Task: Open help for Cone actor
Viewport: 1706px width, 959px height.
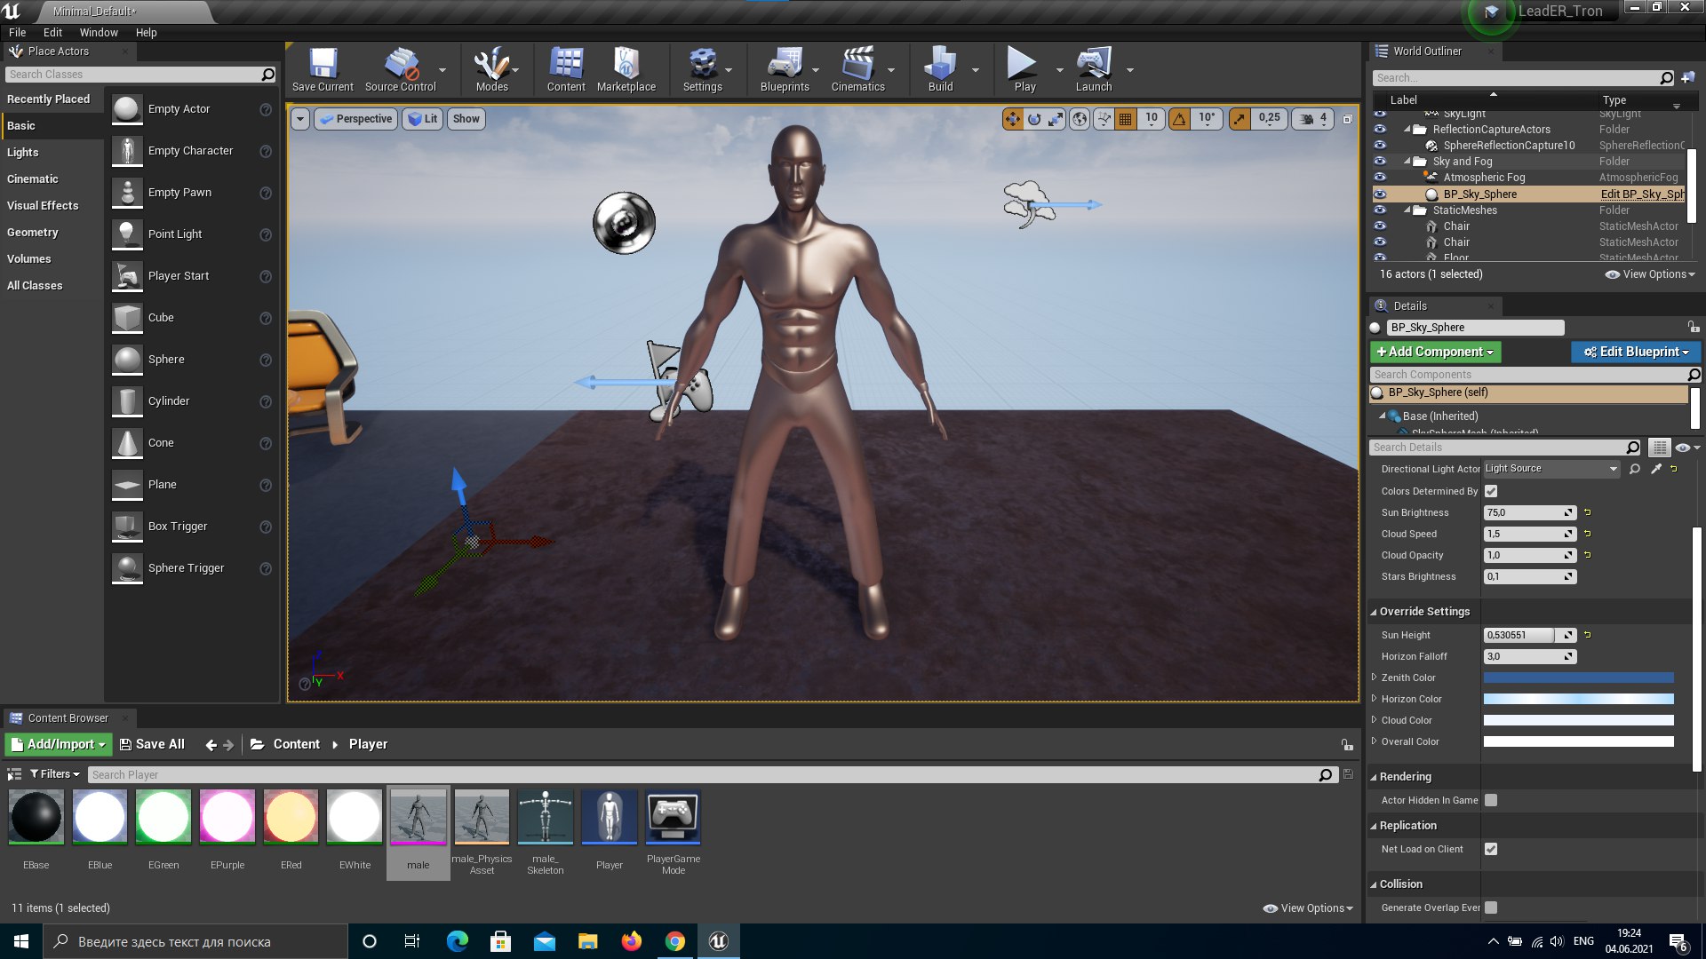Action: pyautogui.click(x=265, y=443)
